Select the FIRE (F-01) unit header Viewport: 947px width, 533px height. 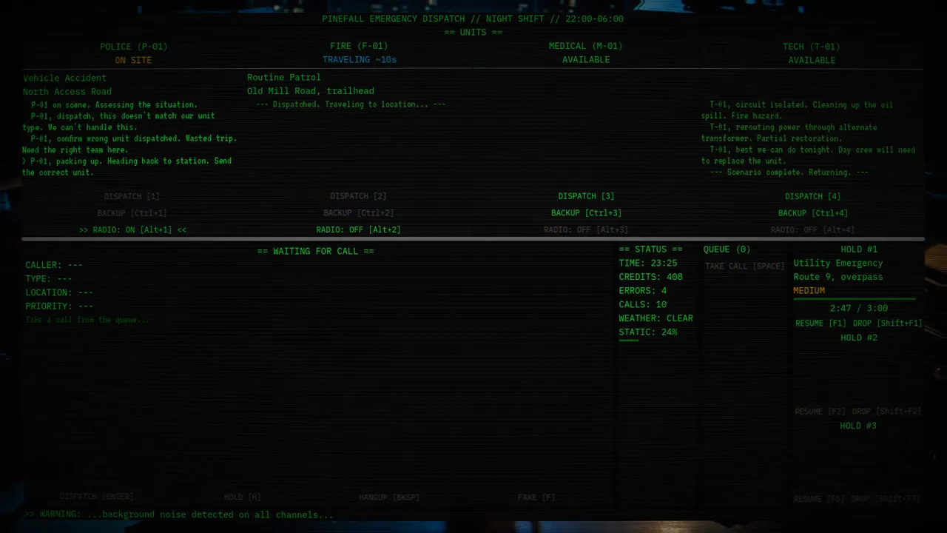point(359,46)
